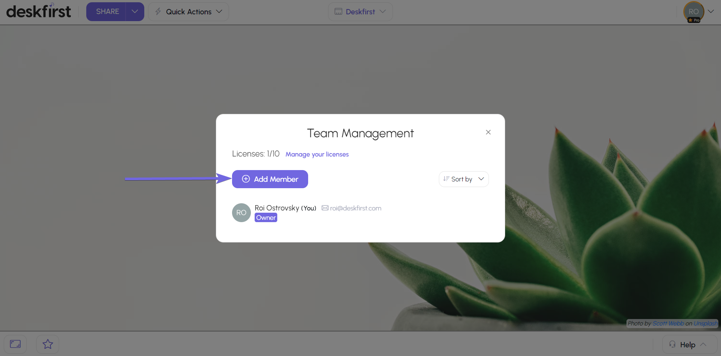Image resolution: width=721 pixels, height=356 pixels.
Task: Click the roi@deskfirst.com email address
Action: pyautogui.click(x=355, y=208)
